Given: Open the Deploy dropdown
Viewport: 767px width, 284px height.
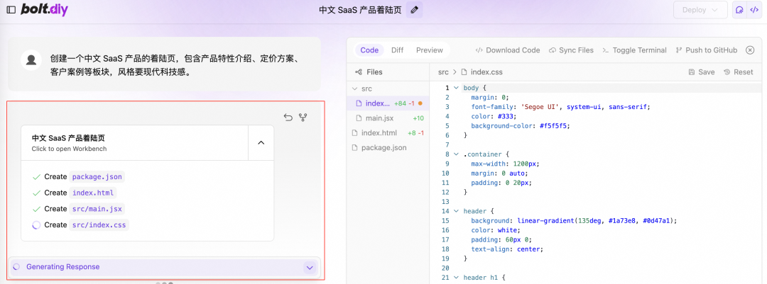Looking at the screenshot, I should (x=700, y=10).
